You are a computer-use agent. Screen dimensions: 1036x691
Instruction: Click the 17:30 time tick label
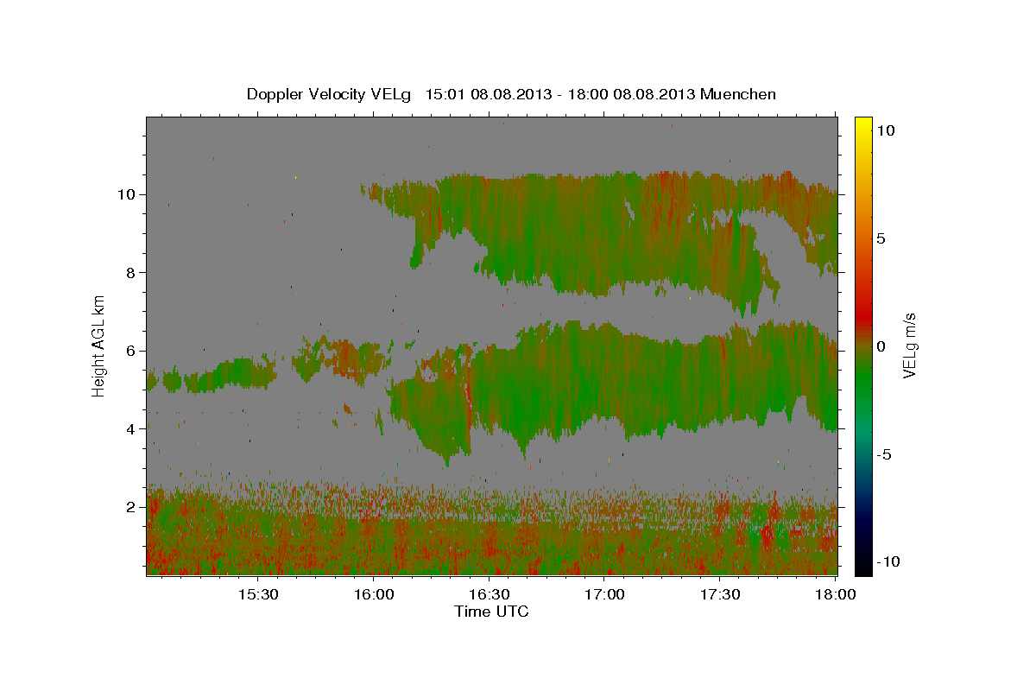pos(720,594)
